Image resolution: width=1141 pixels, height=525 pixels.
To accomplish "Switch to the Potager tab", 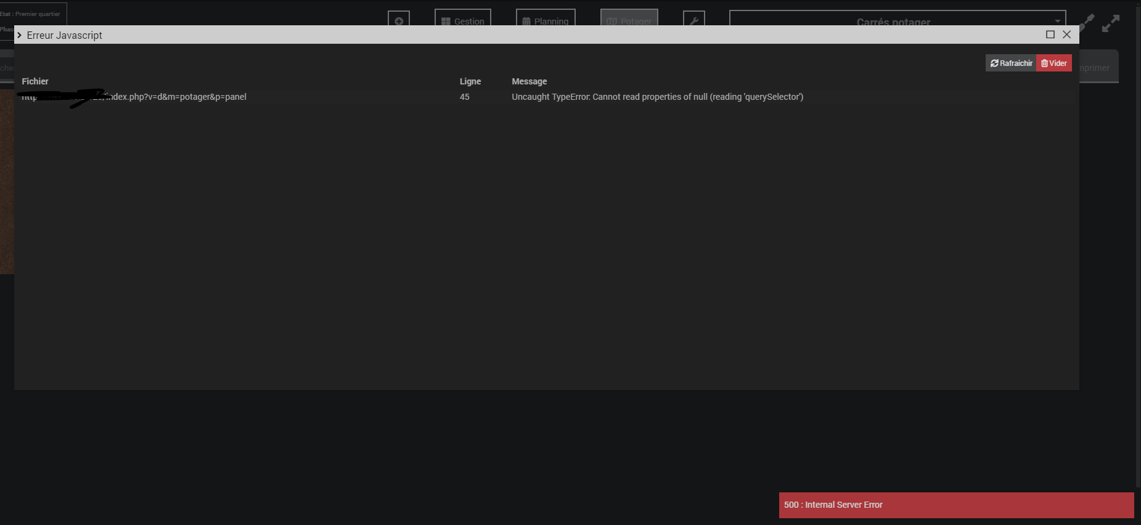I will (629, 18).
